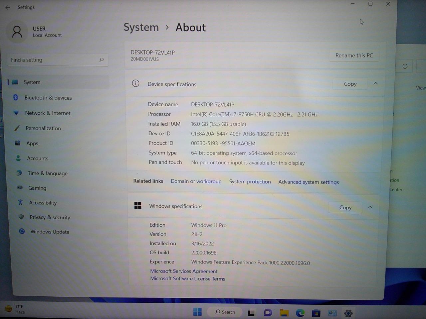Image resolution: width=426 pixels, height=319 pixels.
Task: Click the taskbar Search box
Action: coord(225,312)
